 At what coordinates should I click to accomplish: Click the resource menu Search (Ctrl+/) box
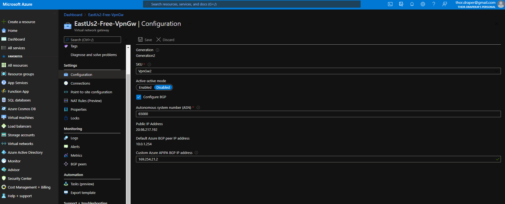tap(92, 40)
